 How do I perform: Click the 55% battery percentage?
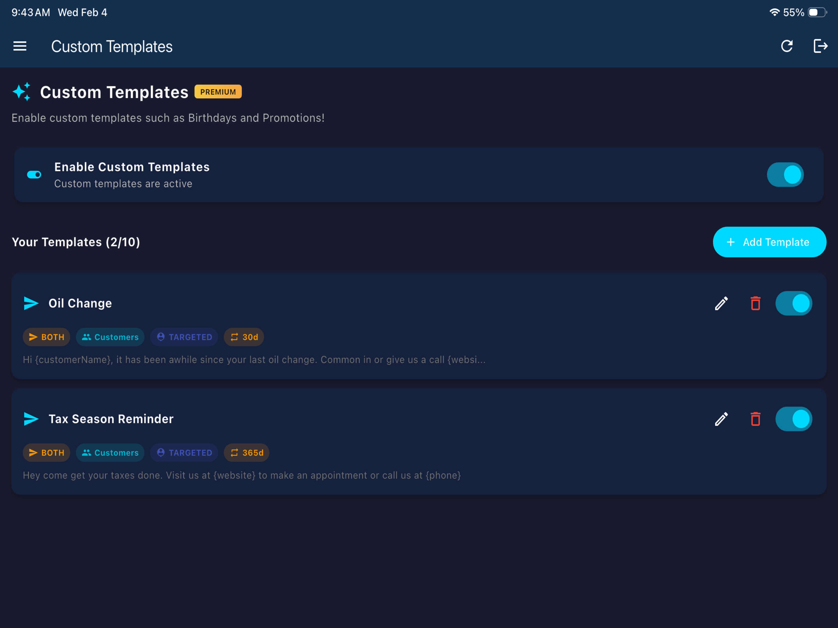coord(793,12)
